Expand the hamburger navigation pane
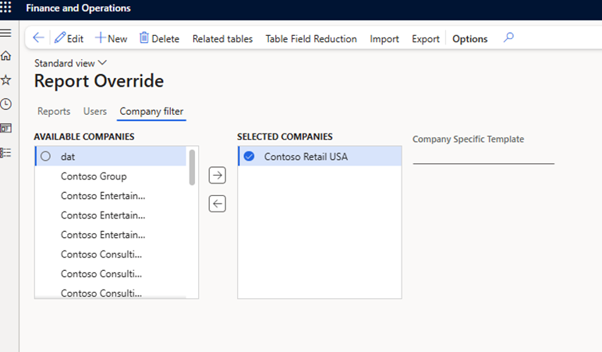The width and height of the screenshot is (602, 352). [6, 33]
